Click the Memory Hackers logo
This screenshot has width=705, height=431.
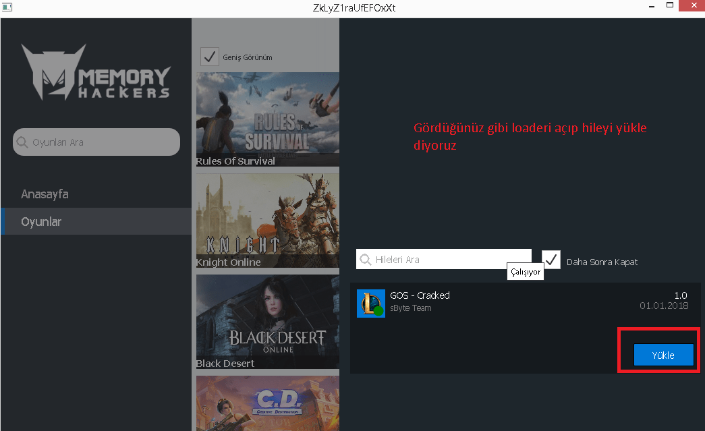(96, 72)
